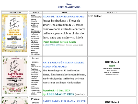
Task: Select the 'No habilitado' sticky notes value
Action: click(36, 54)
